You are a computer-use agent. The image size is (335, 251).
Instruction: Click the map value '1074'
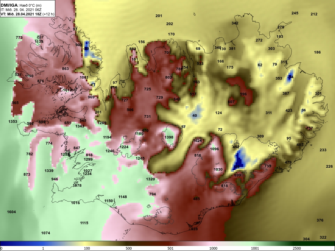click(x=46, y=233)
